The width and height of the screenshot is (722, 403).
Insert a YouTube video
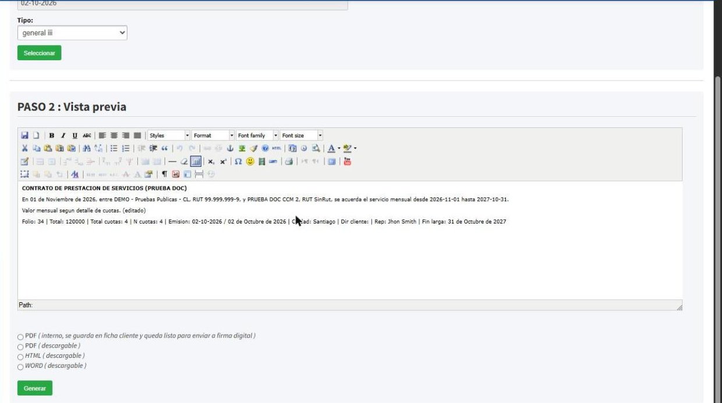coord(348,161)
